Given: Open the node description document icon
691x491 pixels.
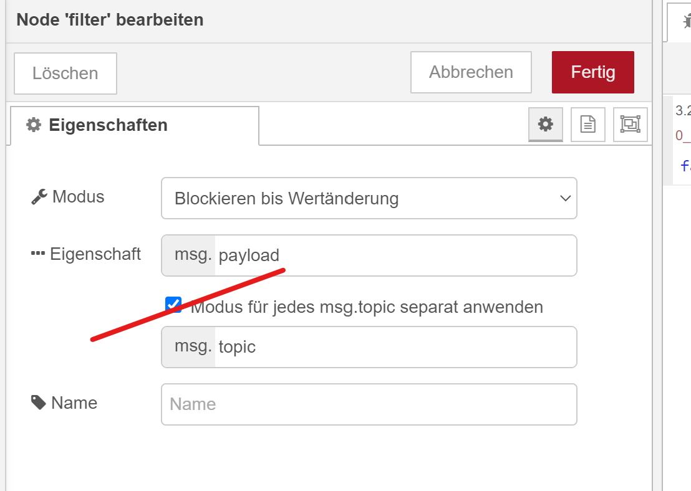Looking at the screenshot, I should 587,125.
